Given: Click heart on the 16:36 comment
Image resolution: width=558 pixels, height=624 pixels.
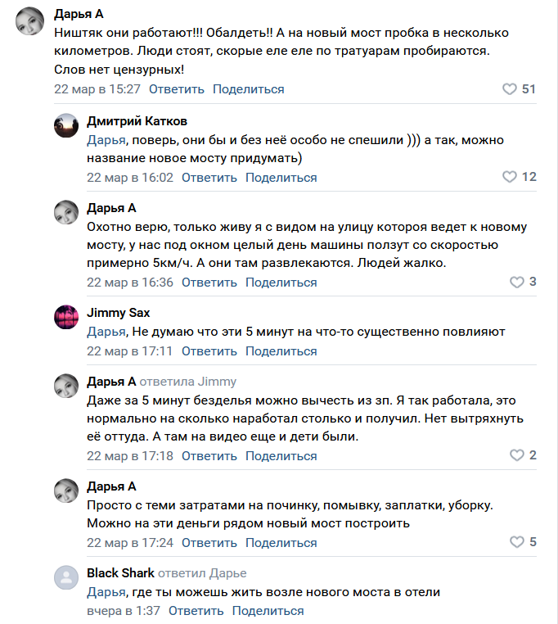Looking at the screenshot, I should (516, 283).
